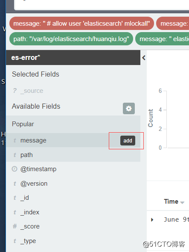Click the text type icon beside _id

(x=15, y=198)
